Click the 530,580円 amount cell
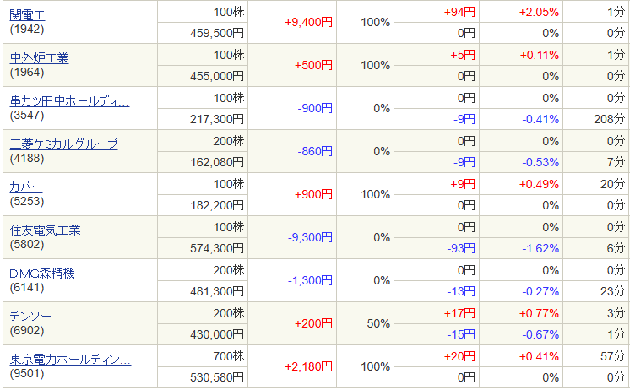The image size is (630, 390). pyautogui.click(x=216, y=377)
